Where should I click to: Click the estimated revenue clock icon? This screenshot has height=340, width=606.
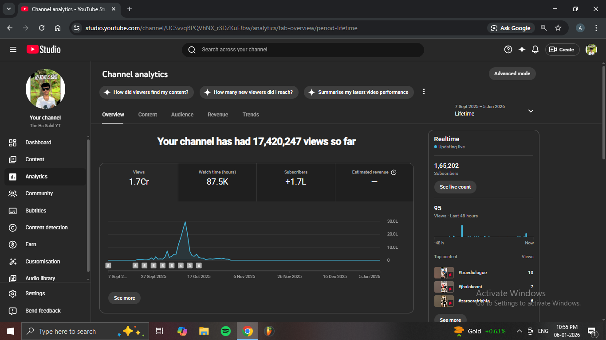pyautogui.click(x=394, y=172)
